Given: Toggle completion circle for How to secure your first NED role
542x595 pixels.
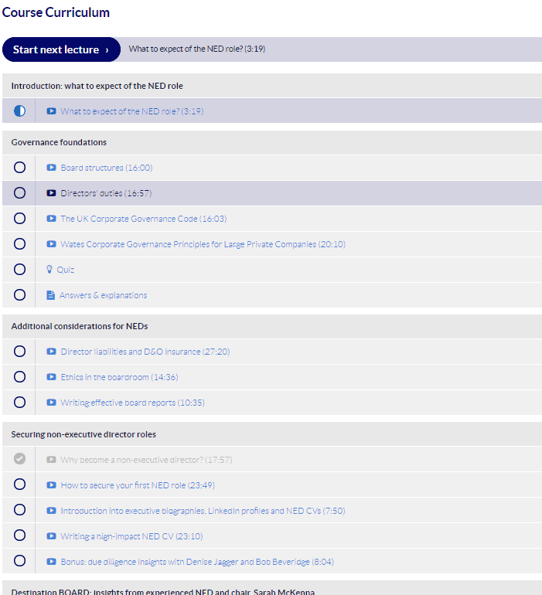Looking at the screenshot, I should click(x=20, y=484).
